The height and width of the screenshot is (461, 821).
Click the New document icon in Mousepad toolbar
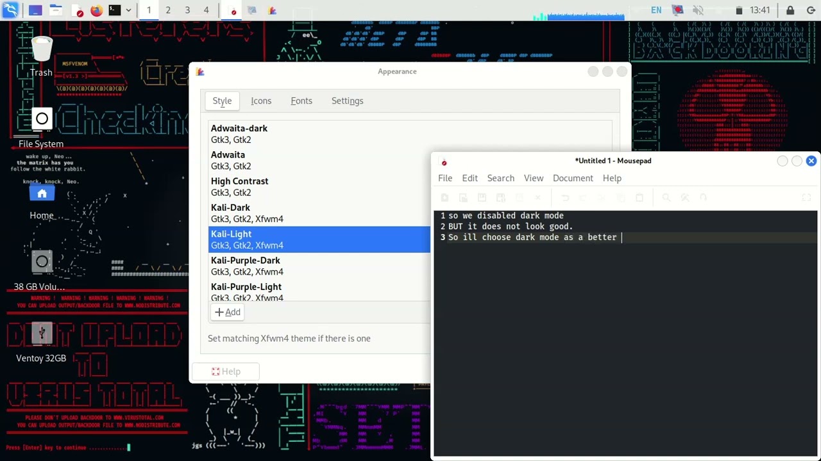444,198
